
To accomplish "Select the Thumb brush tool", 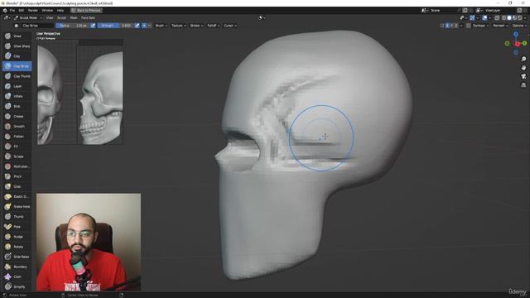I will point(17,217).
